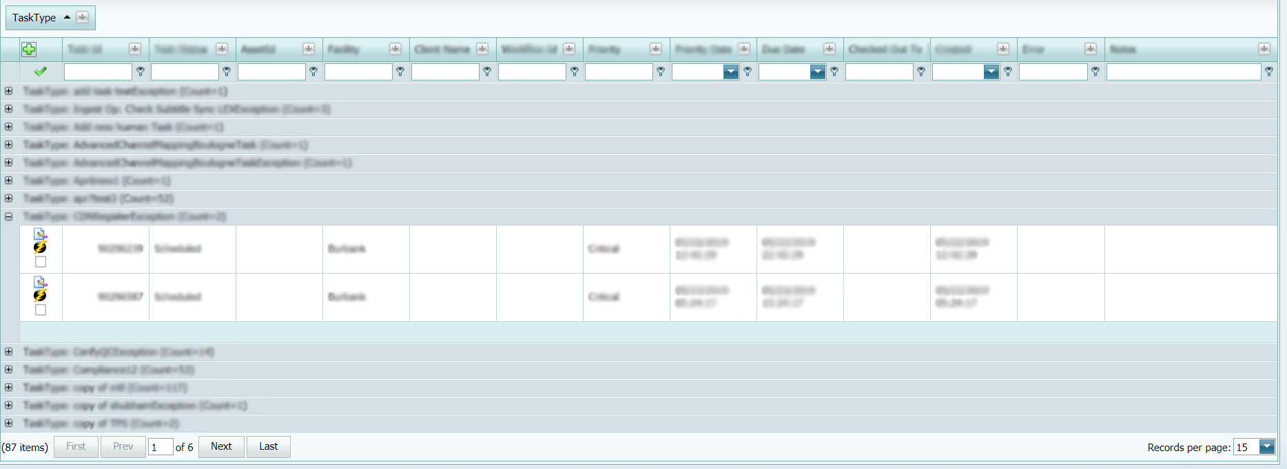
Task: Click the green plus add icon
Action: click(29, 50)
